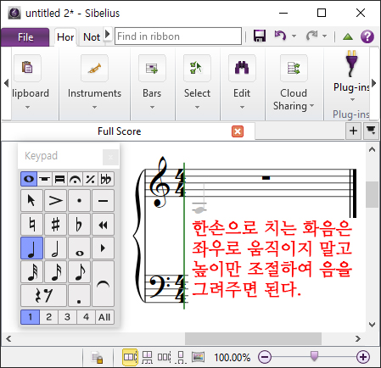Screen dimensions: 381x368
Task: Open Sibelius help
Action: click(367, 36)
